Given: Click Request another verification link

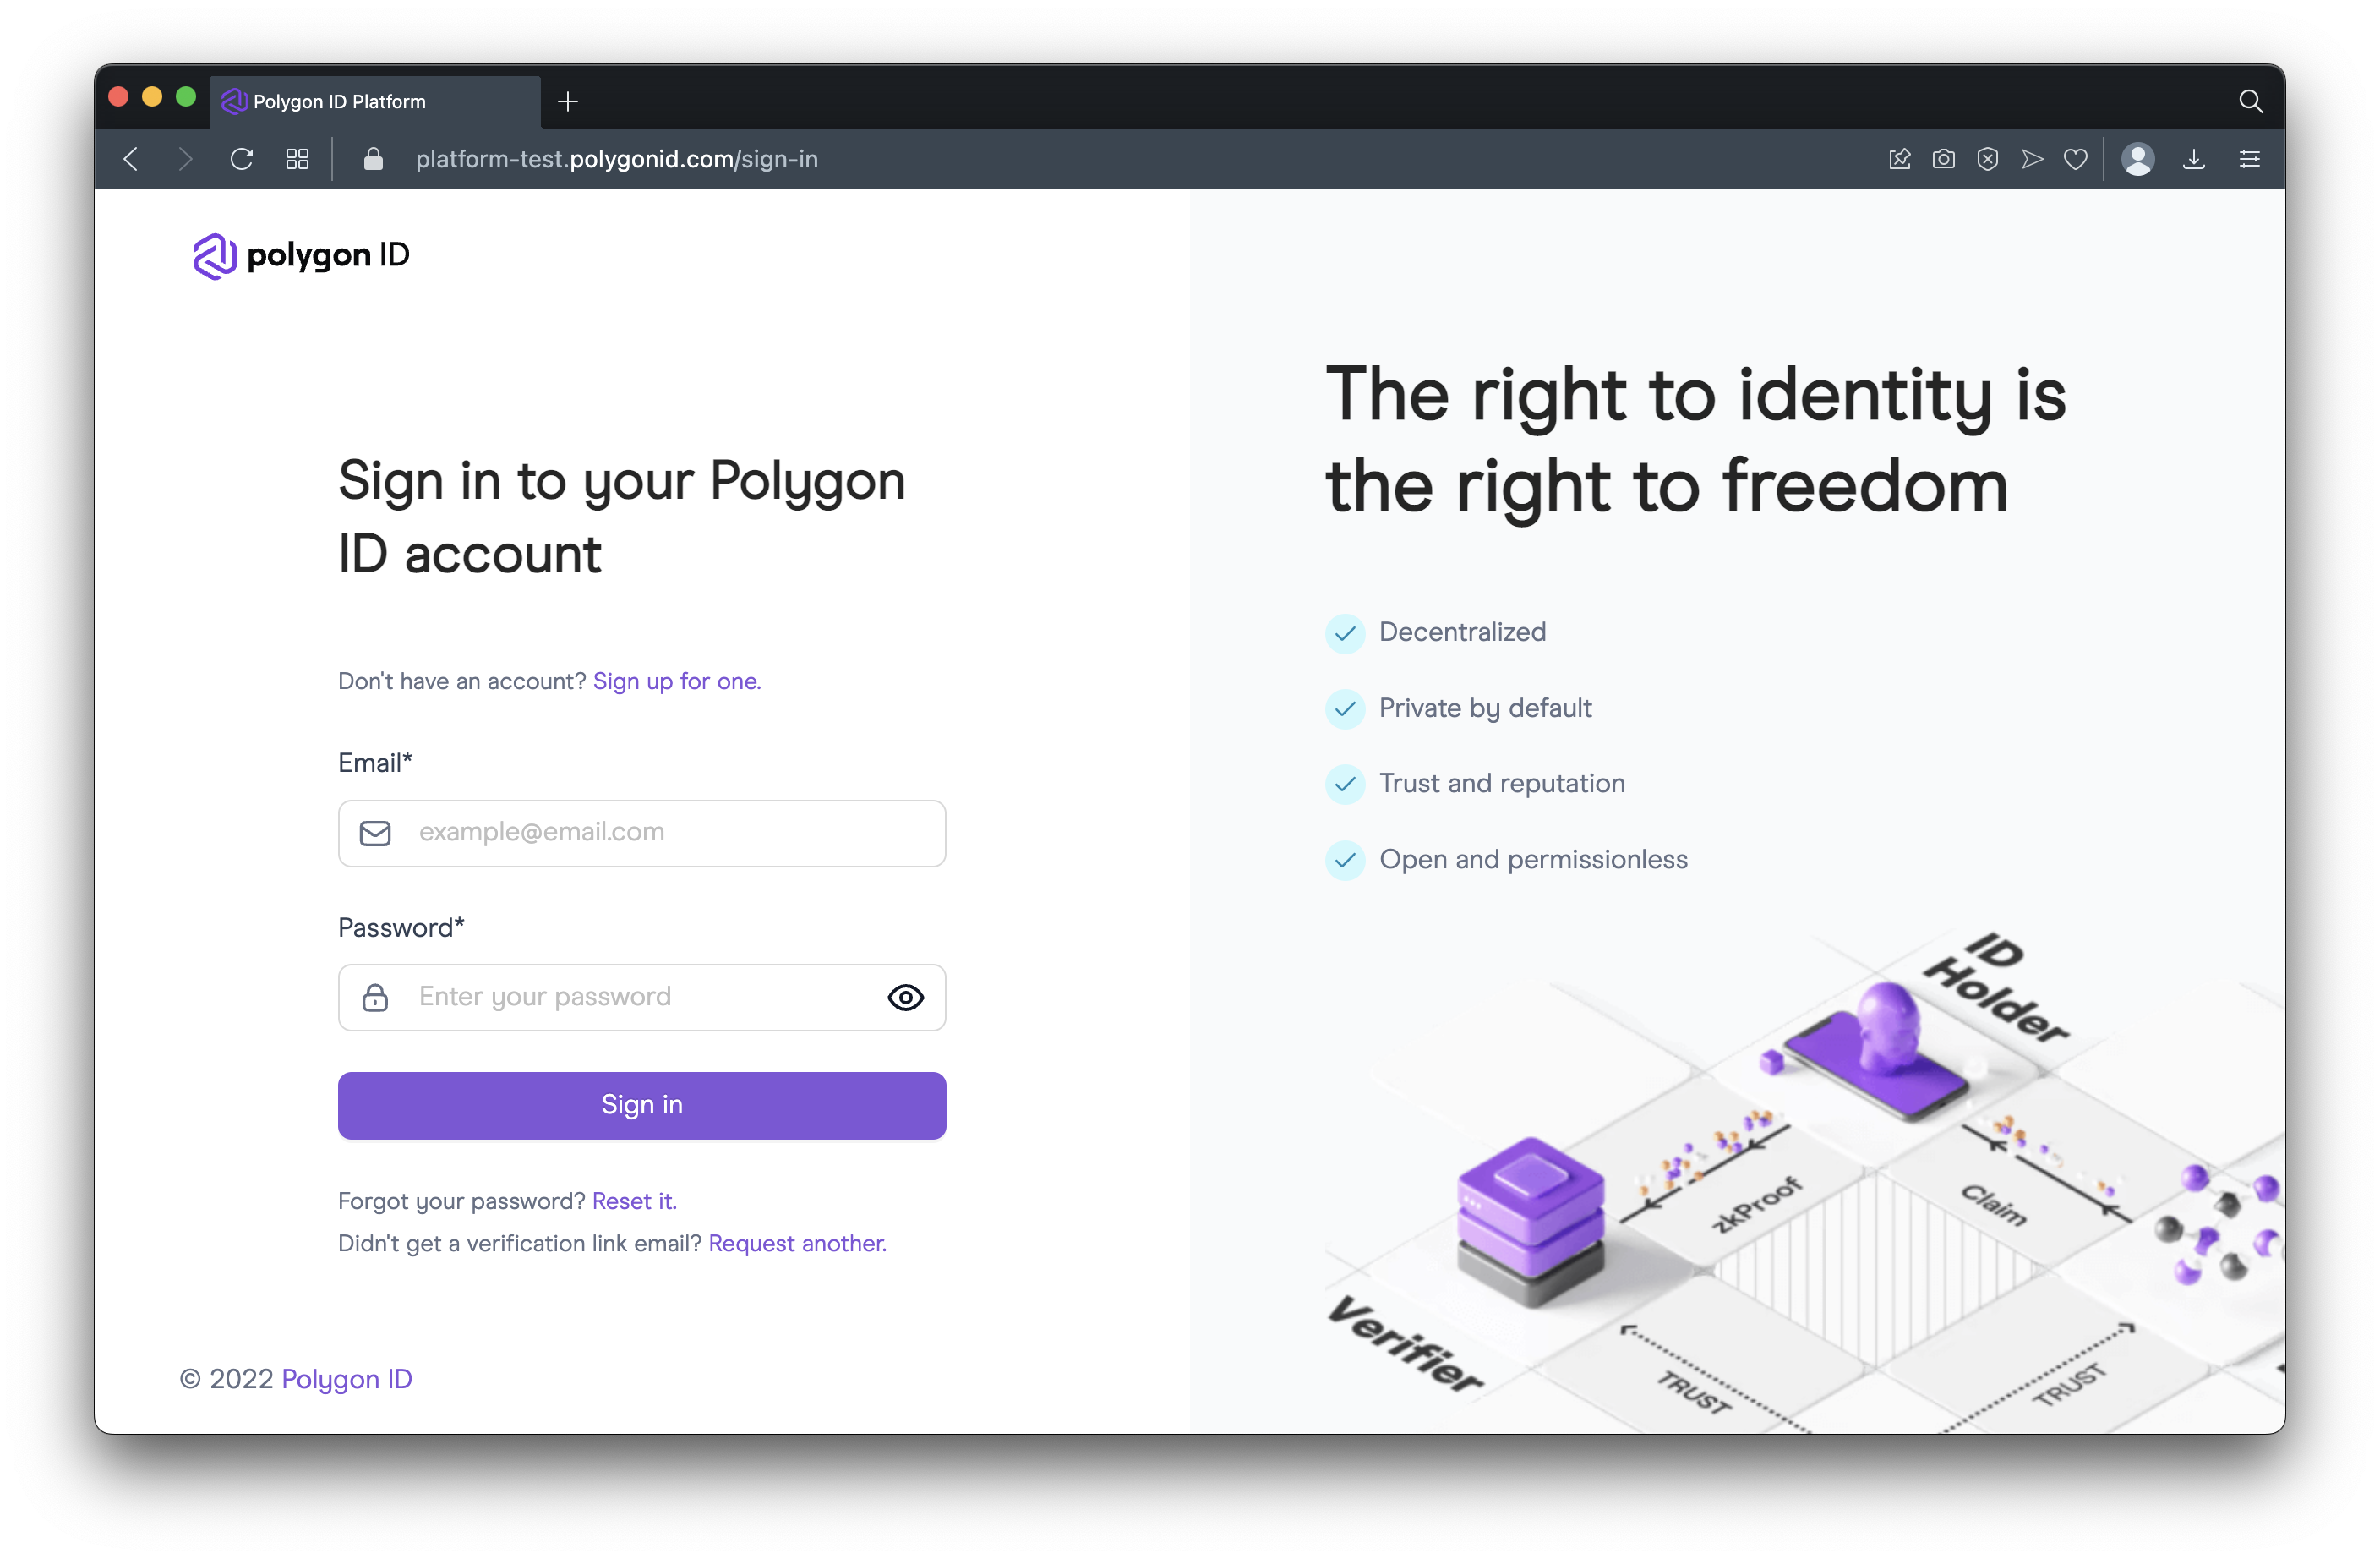Looking at the screenshot, I should pyautogui.click(x=798, y=1242).
